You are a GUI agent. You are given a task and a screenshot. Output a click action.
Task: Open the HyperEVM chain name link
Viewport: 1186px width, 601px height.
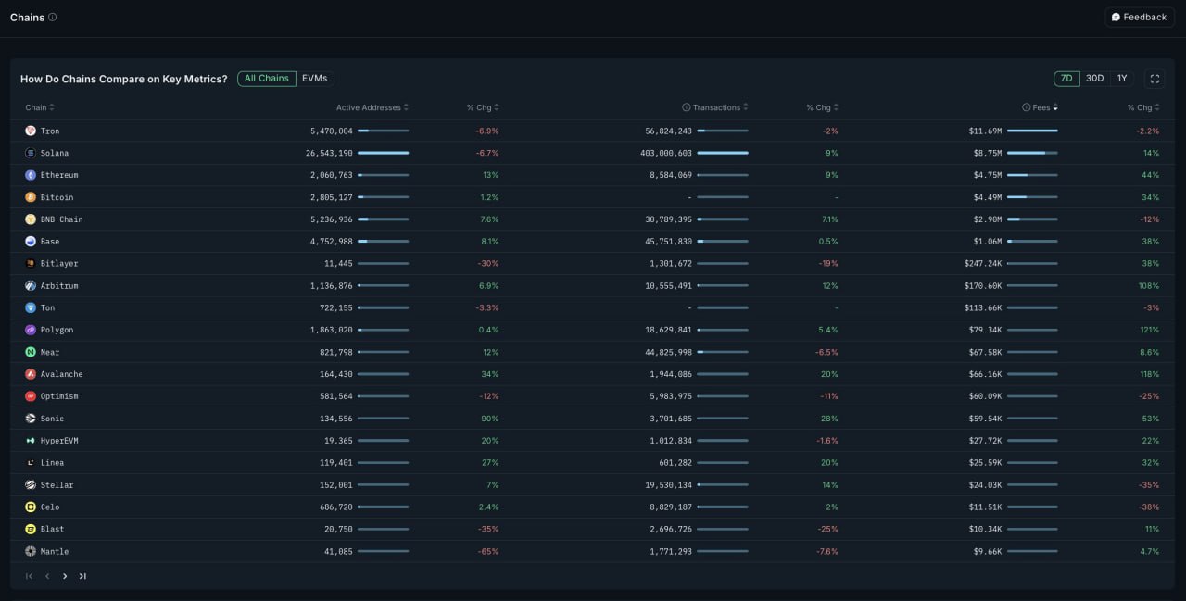pos(59,441)
